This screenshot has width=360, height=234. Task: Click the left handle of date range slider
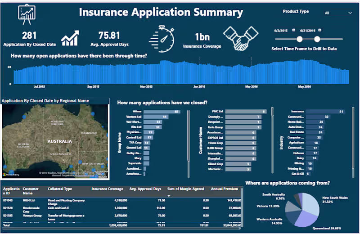pos(299,40)
